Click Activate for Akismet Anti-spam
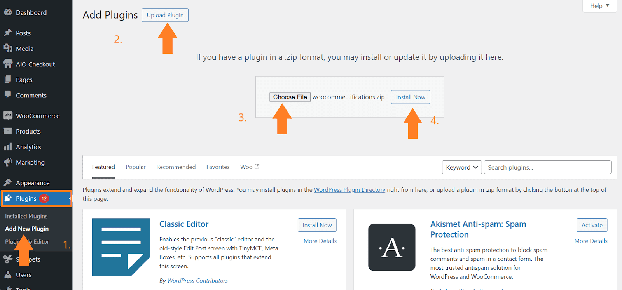Screen dimensions: 622x290 [x=592, y=225]
